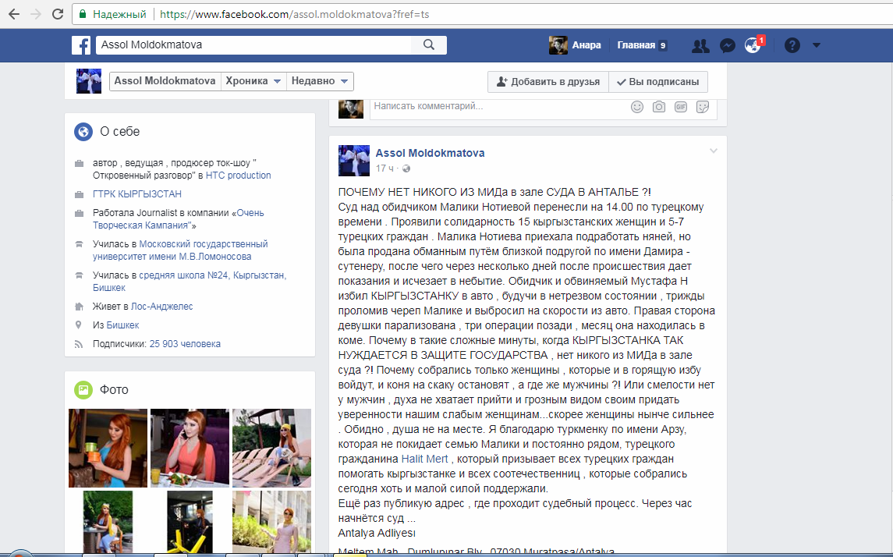This screenshot has height=557, width=893.
Task: Open Анара profile in top bar
Action: tap(576, 45)
